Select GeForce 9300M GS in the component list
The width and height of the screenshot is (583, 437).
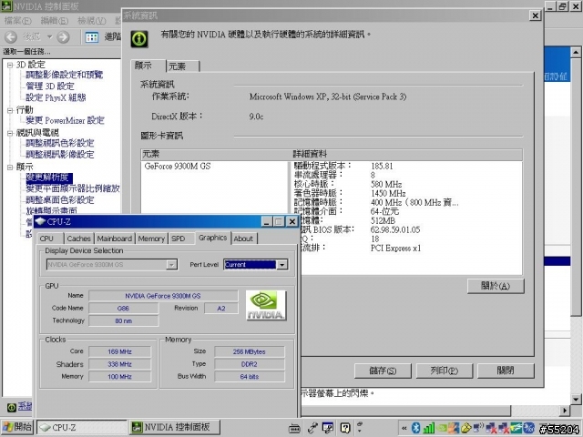coord(178,166)
